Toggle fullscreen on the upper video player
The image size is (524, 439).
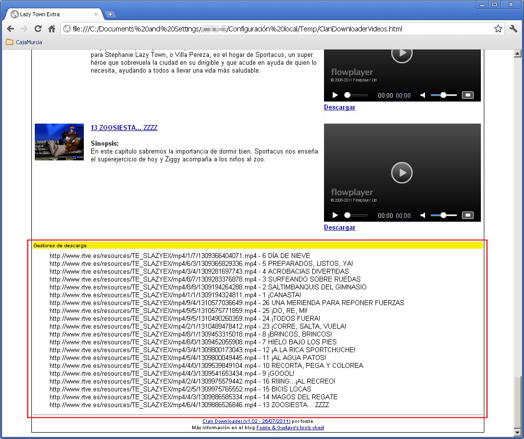coord(468,95)
